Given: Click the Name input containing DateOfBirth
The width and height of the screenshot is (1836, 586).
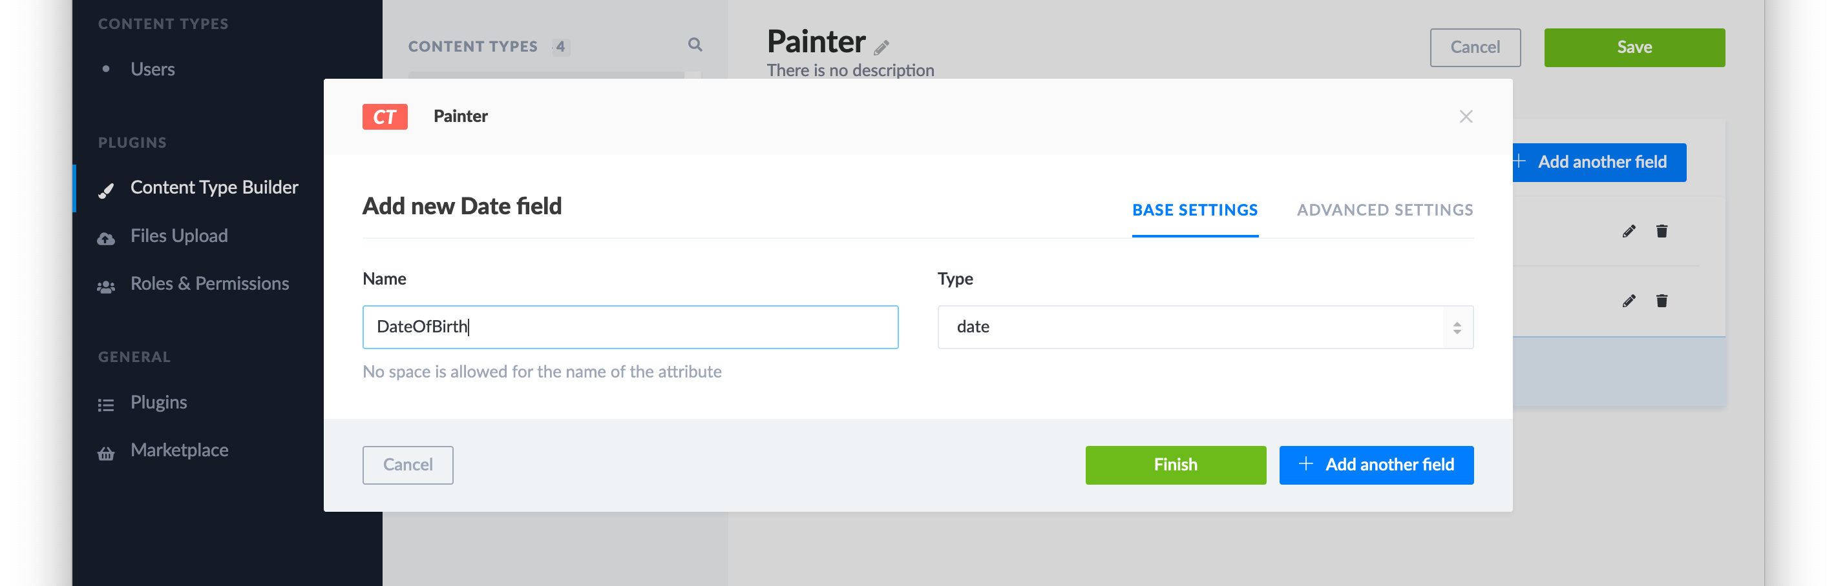Looking at the screenshot, I should click(630, 328).
